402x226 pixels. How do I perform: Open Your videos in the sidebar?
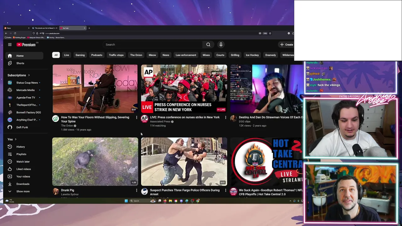(x=24, y=176)
